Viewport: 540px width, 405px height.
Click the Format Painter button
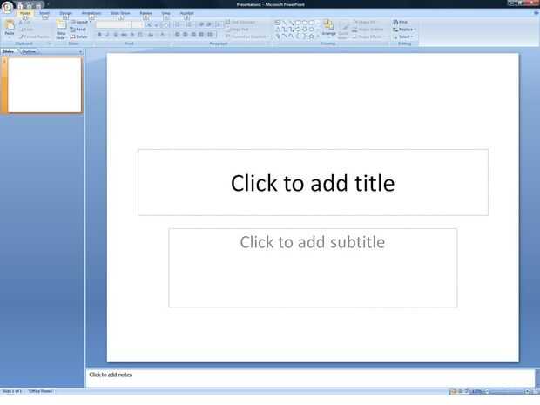35,37
